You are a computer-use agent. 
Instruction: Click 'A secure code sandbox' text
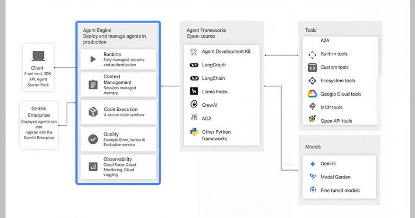point(124,115)
